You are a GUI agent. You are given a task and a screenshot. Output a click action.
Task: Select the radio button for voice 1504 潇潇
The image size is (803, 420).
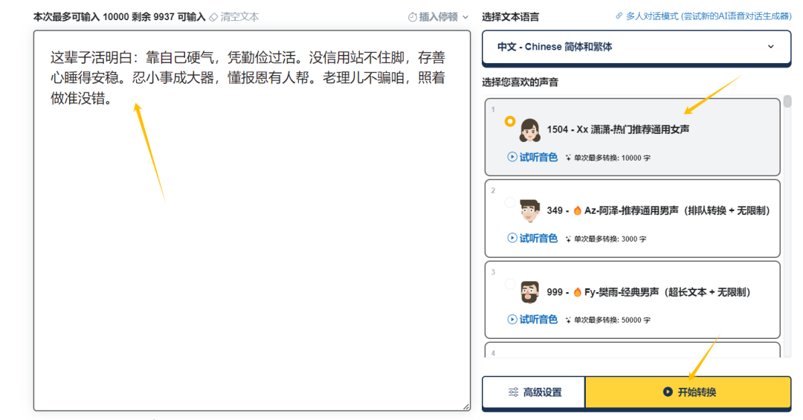point(509,121)
